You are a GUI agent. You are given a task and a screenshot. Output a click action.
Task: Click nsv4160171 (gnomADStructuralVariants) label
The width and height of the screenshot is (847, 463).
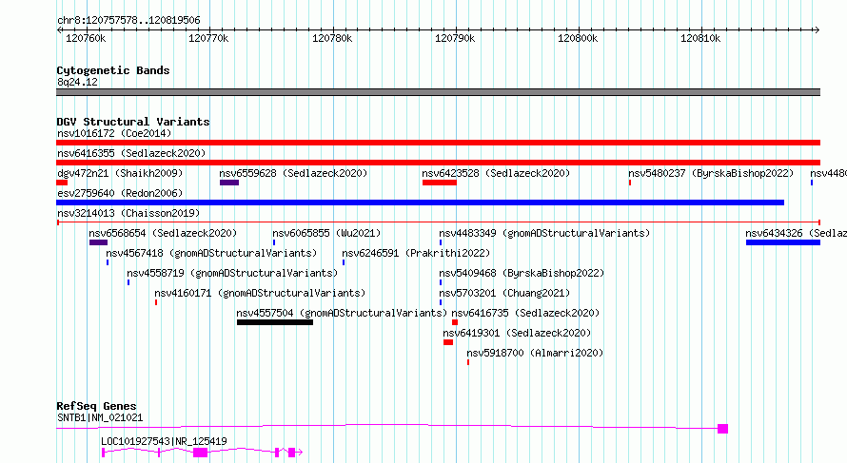click(x=260, y=293)
